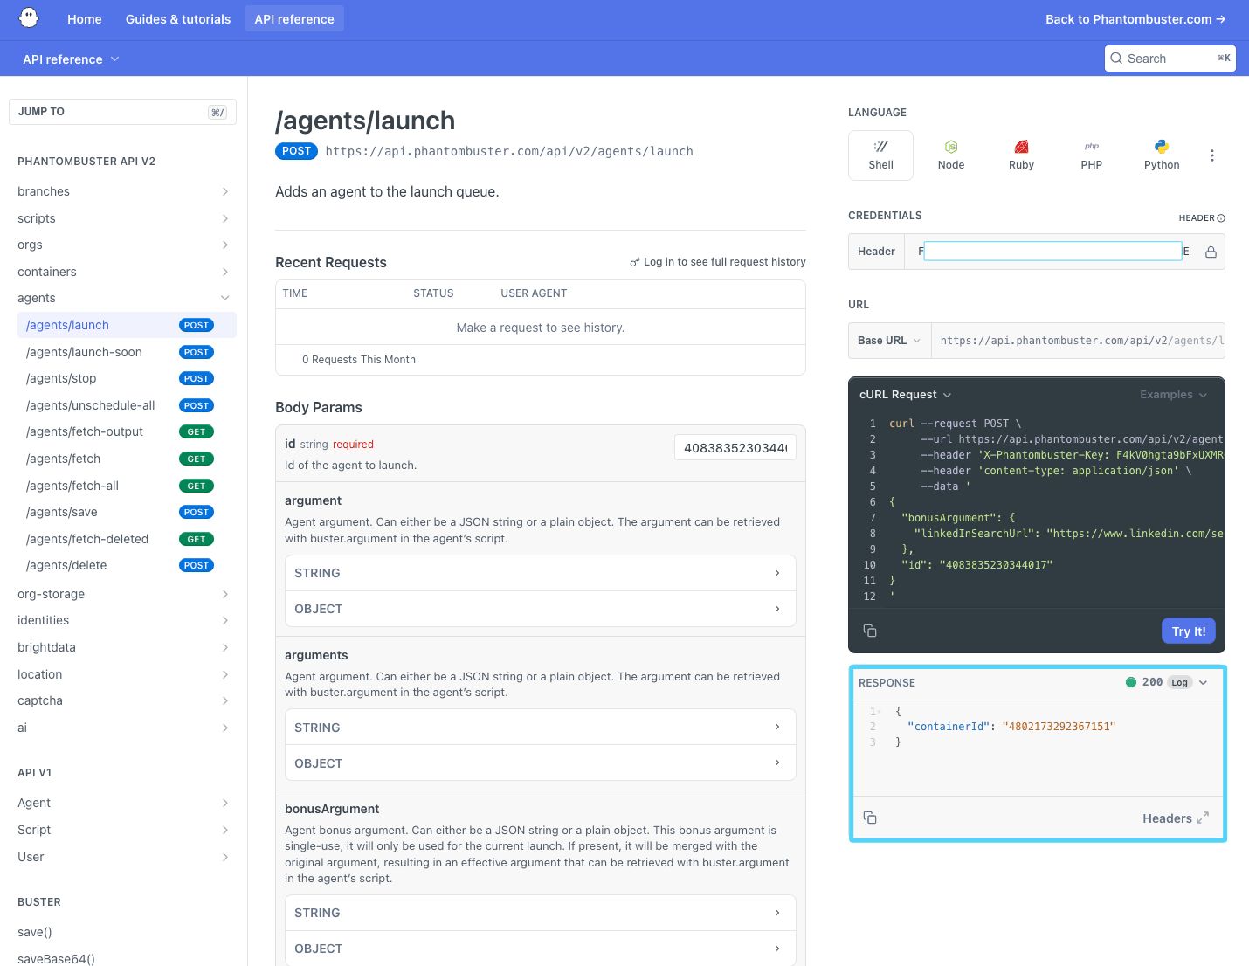This screenshot has height=966, width=1249.
Task: Open the Base URL dropdown
Action: pos(889,341)
